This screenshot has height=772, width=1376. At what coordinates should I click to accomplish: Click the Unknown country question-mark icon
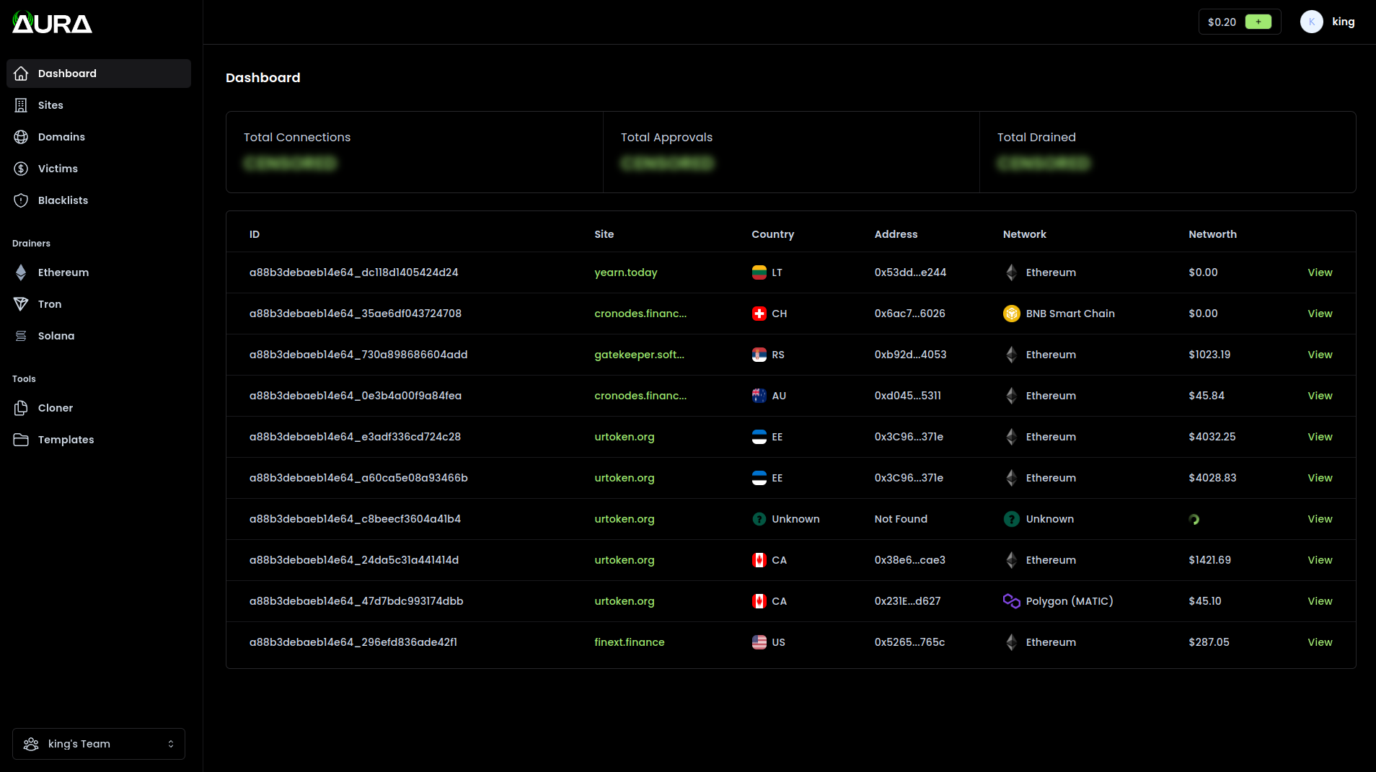tap(759, 519)
